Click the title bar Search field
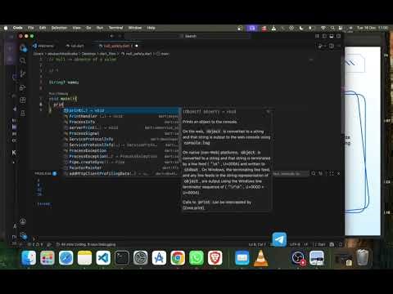The image size is (393, 294). pos(187,36)
